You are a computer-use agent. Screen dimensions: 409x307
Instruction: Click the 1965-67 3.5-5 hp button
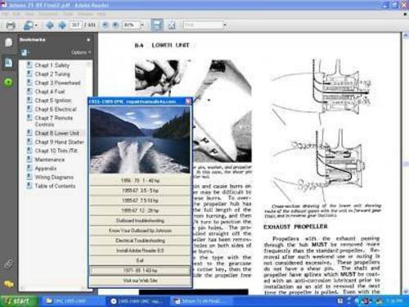(x=140, y=191)
